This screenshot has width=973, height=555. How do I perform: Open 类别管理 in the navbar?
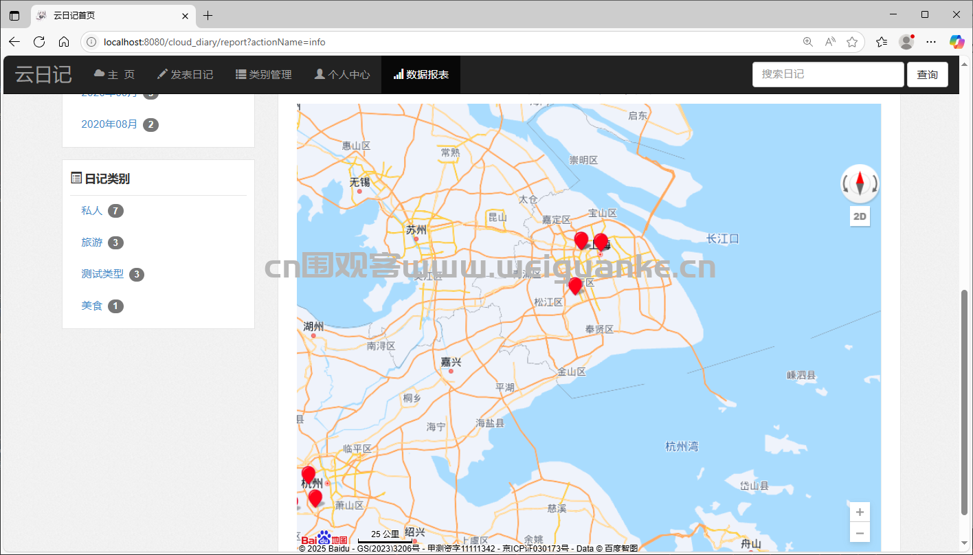coord(264,74)
